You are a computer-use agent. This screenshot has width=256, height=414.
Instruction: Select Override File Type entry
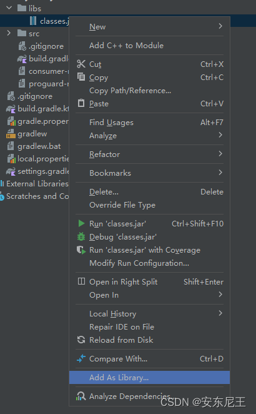pyautogui.click(x=149, y=205)
